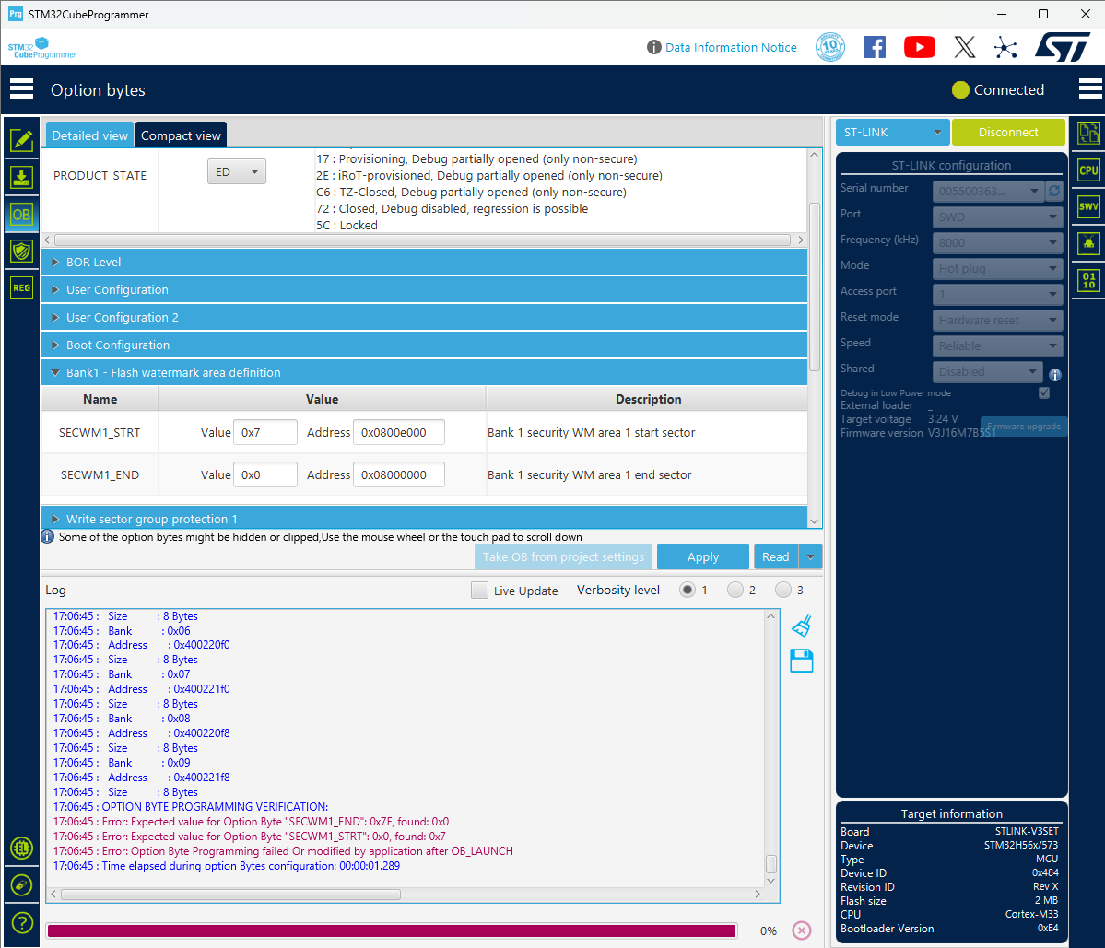Open the help question mark icon

click(20, 921)
